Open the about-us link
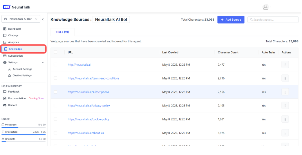The height and width of the screenshot is (155, 302). (x=86, y=133)
